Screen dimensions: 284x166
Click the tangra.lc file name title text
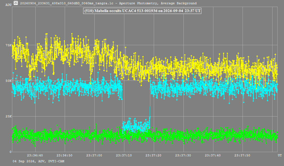pyautogui.click(x=108, y=3)
